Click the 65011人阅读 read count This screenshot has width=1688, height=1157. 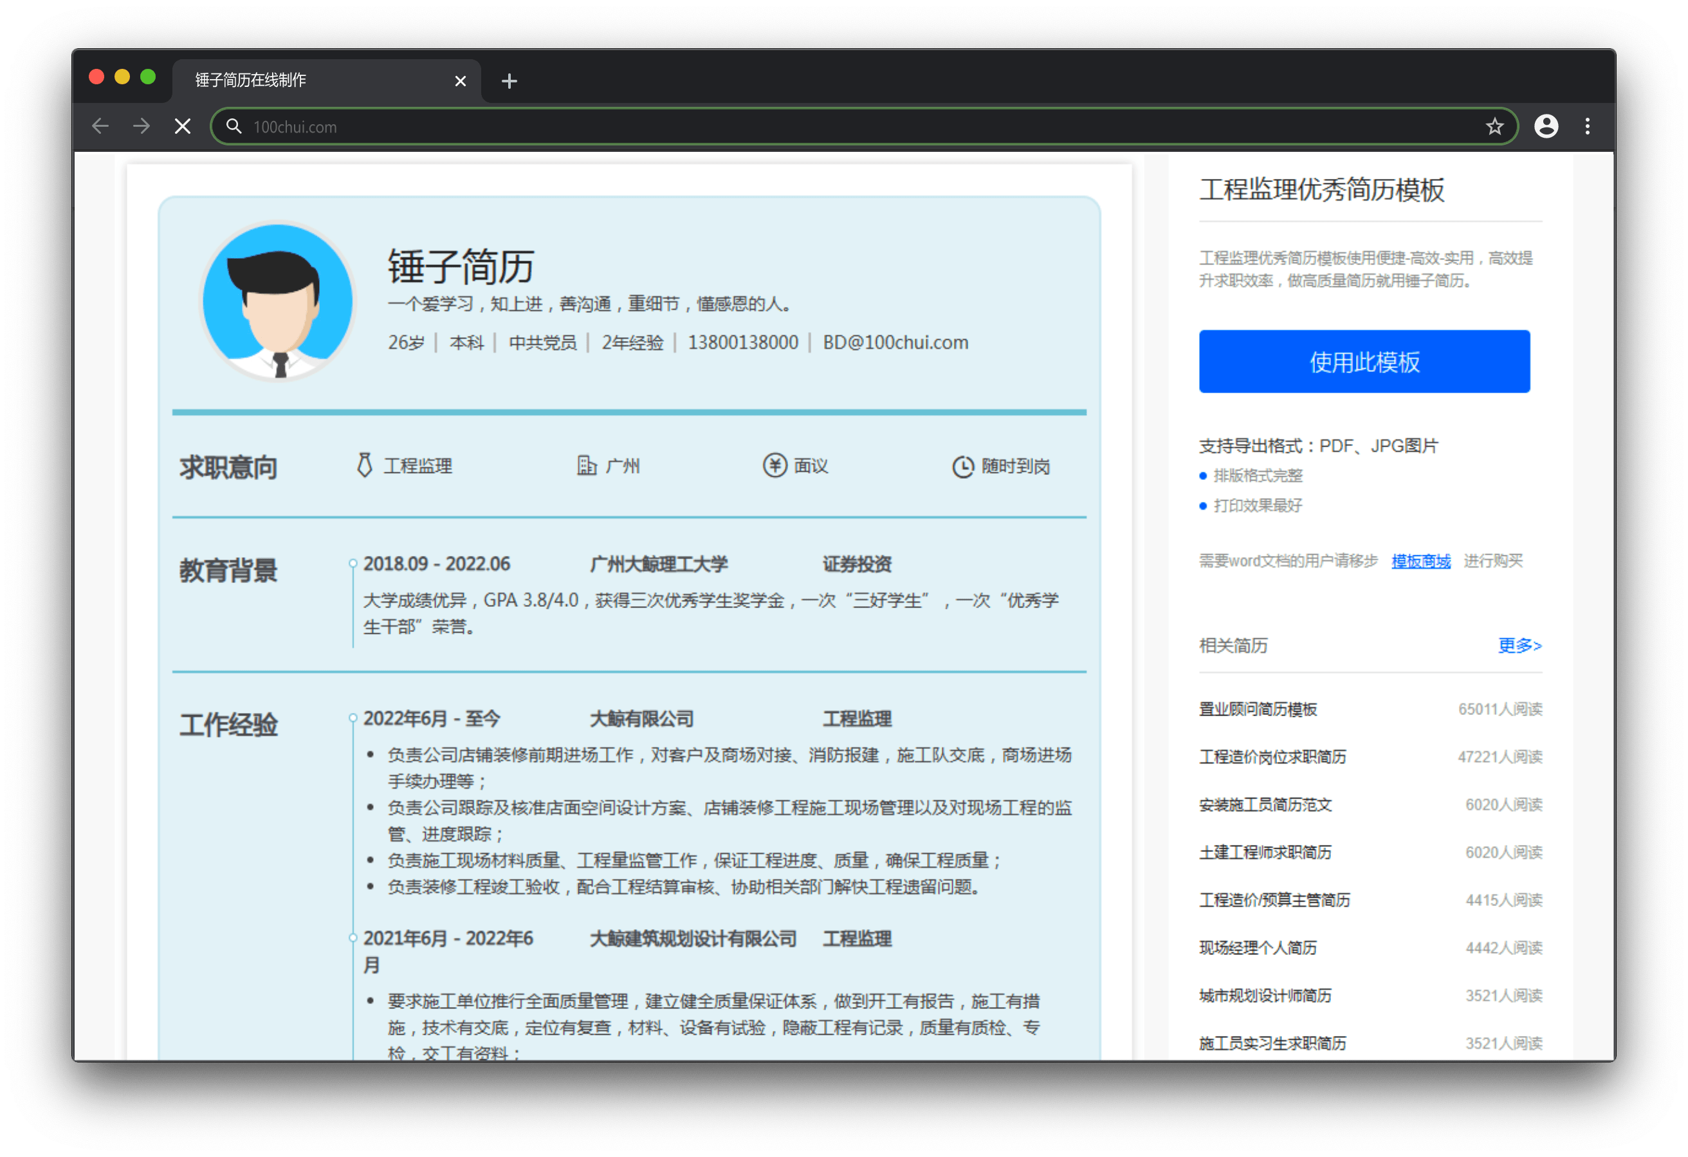coord(1500,709)
